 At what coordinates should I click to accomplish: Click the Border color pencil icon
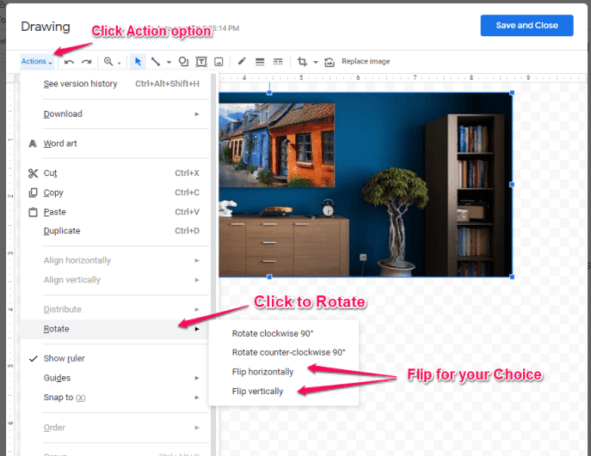point(242,61)
